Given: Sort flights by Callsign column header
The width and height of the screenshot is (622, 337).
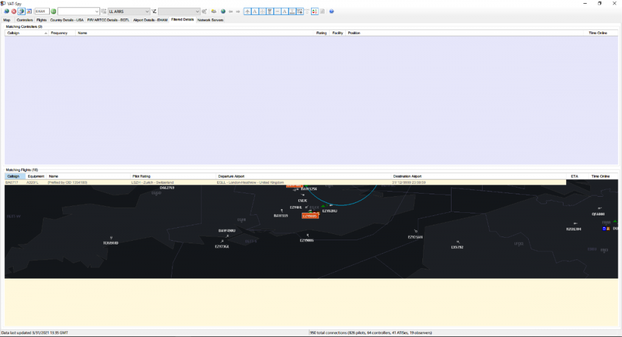Looking at the screenshot, I should click(13, 176).
